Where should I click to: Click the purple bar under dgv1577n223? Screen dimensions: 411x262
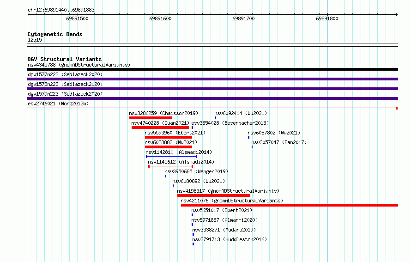tap(212, 79)
